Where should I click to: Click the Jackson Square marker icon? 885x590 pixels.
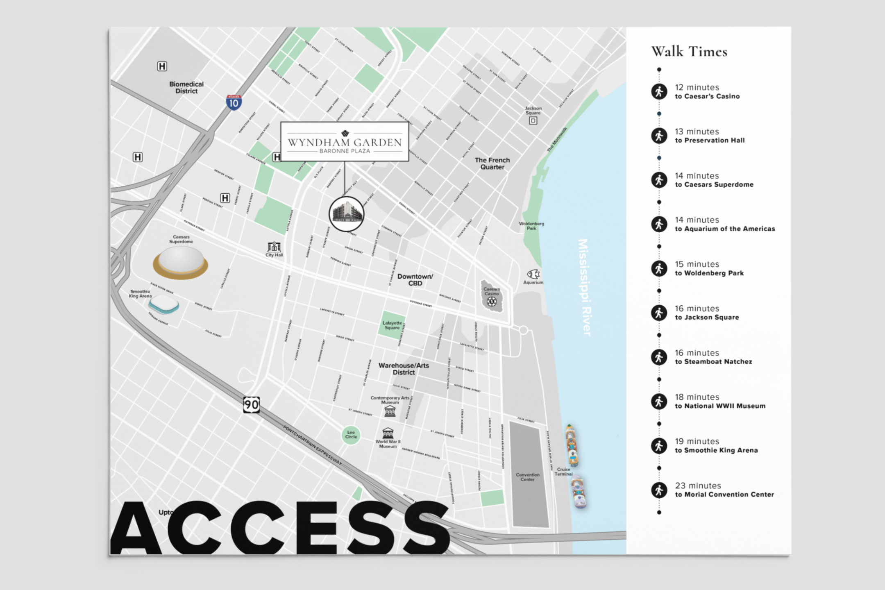[533, 120]
